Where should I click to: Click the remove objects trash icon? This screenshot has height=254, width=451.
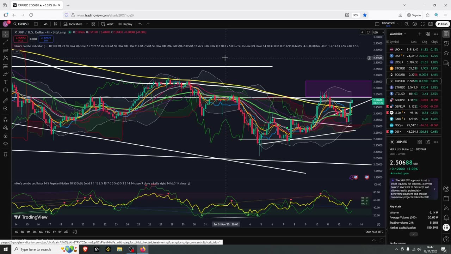pyautogui.click(x=5, y=154)
